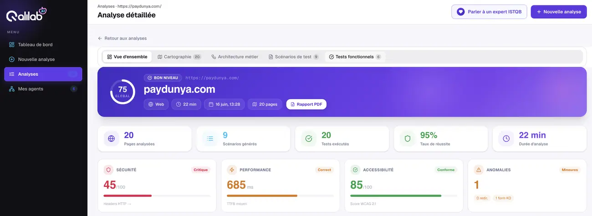Click the document icon on Scénarios tab
Image resolution: width=592 pixels, height=216 pixels.
tap(270, 57)
